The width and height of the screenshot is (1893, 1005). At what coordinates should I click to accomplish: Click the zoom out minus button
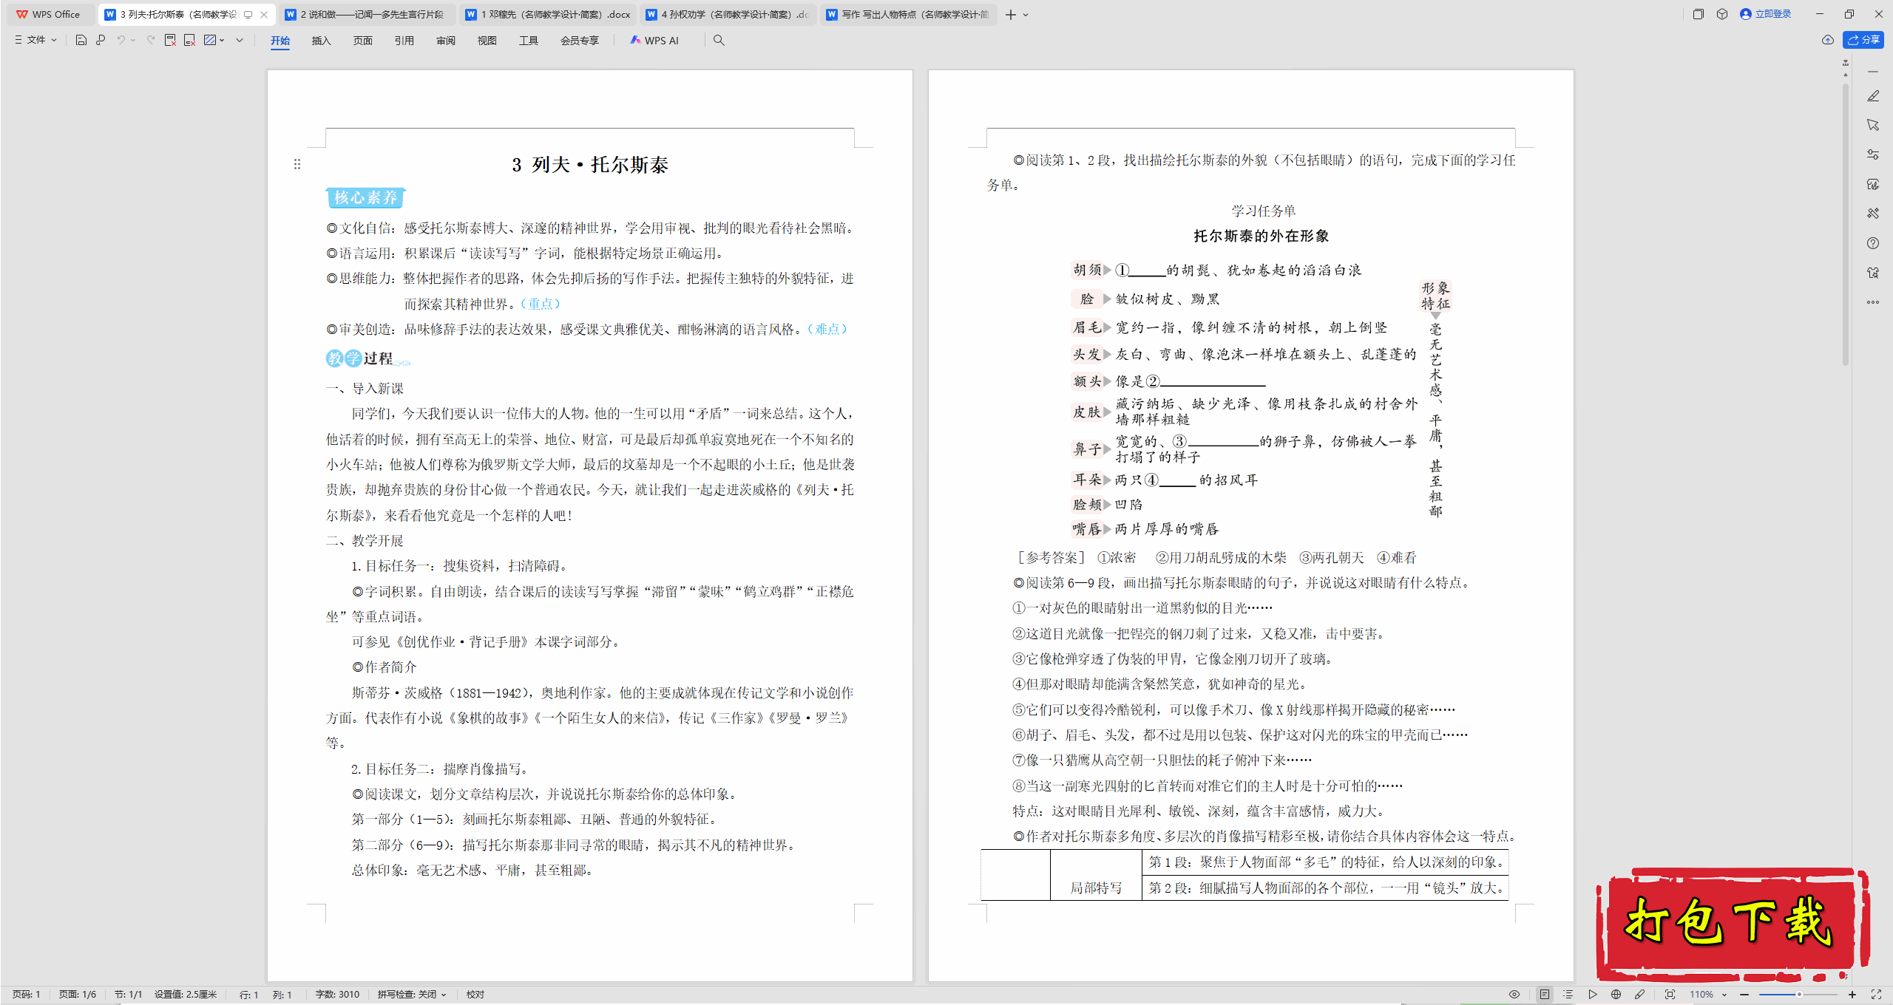point(1744,995)
